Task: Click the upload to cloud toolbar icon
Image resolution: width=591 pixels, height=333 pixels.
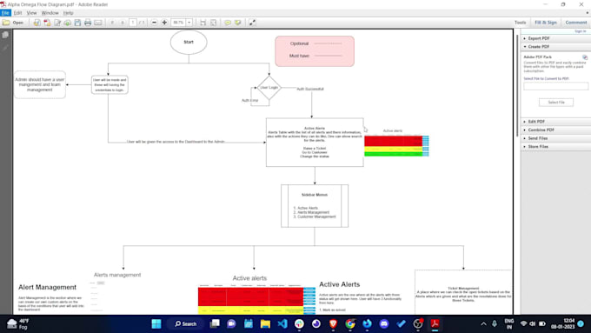Action: point(68,23)
